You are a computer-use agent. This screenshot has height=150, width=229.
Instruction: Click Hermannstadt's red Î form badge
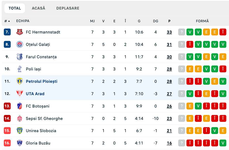coord(223,32)
